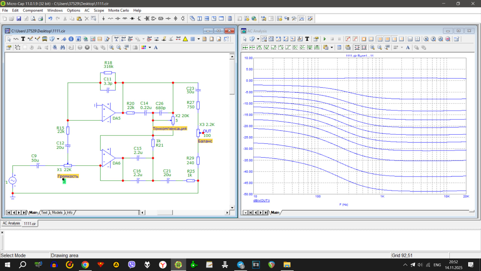Switch to the AC Analysis window tab

coord(11,223)
